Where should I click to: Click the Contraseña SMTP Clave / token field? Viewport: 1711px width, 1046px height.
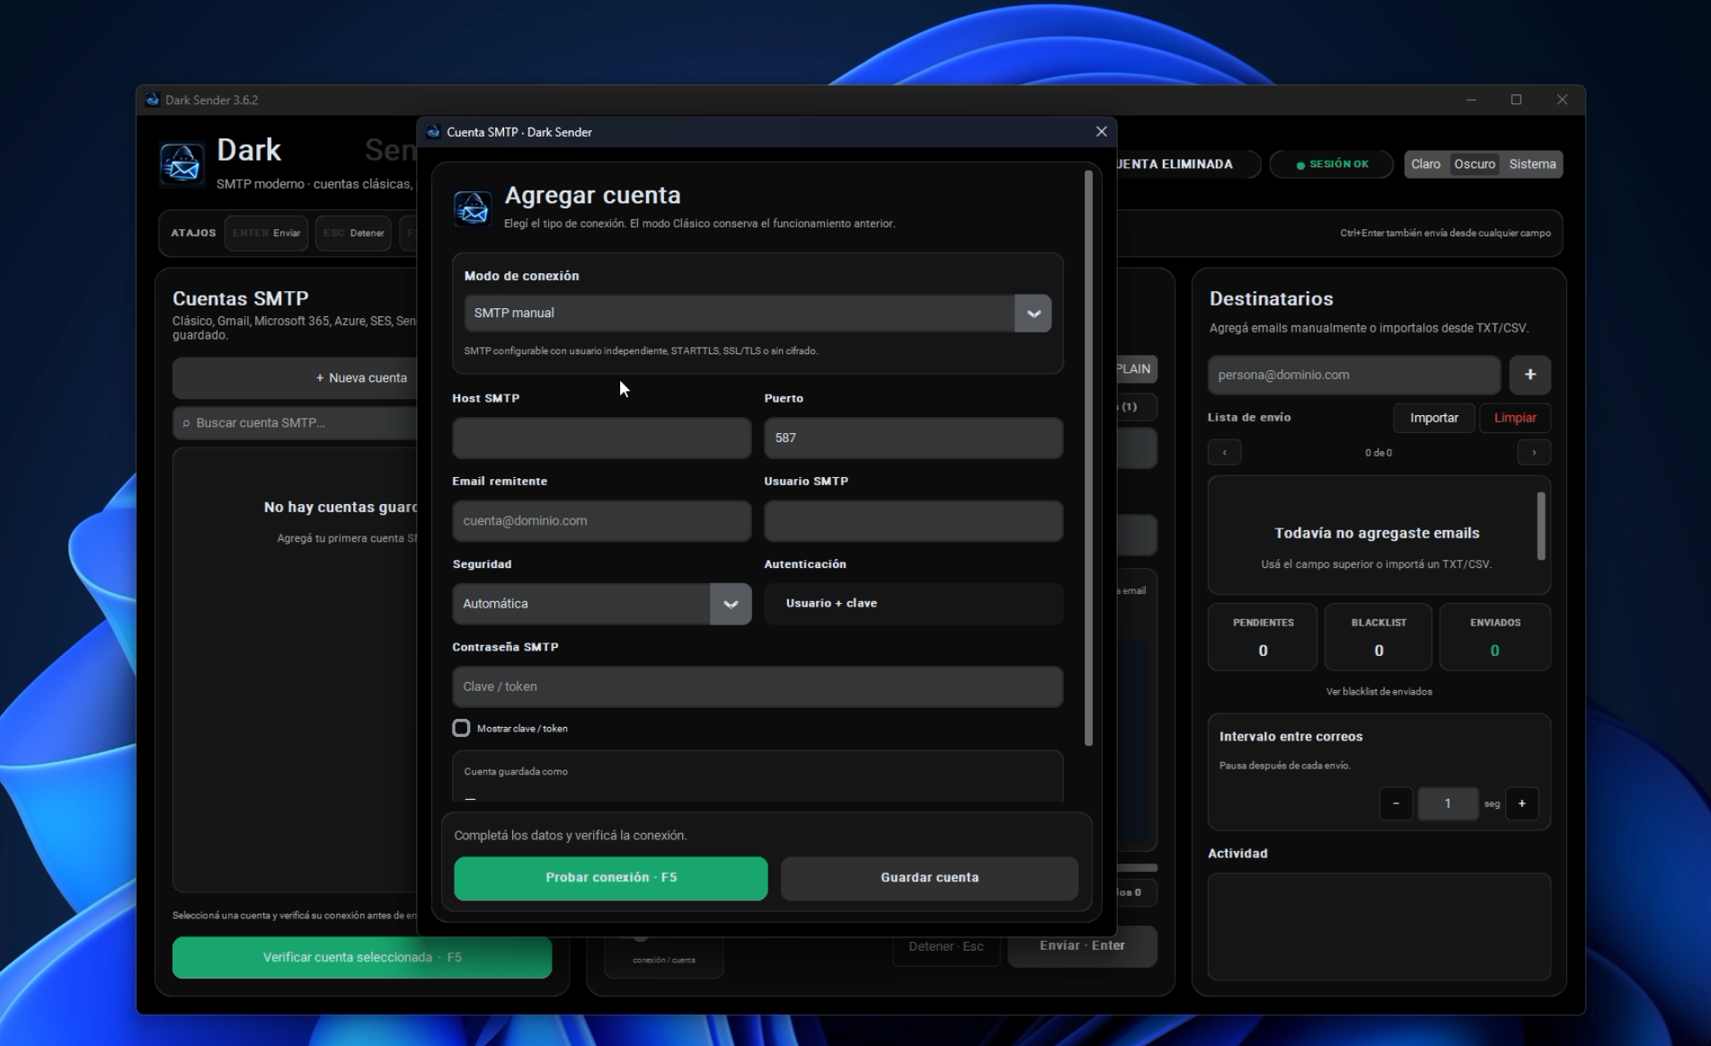(x=758, y=687)
